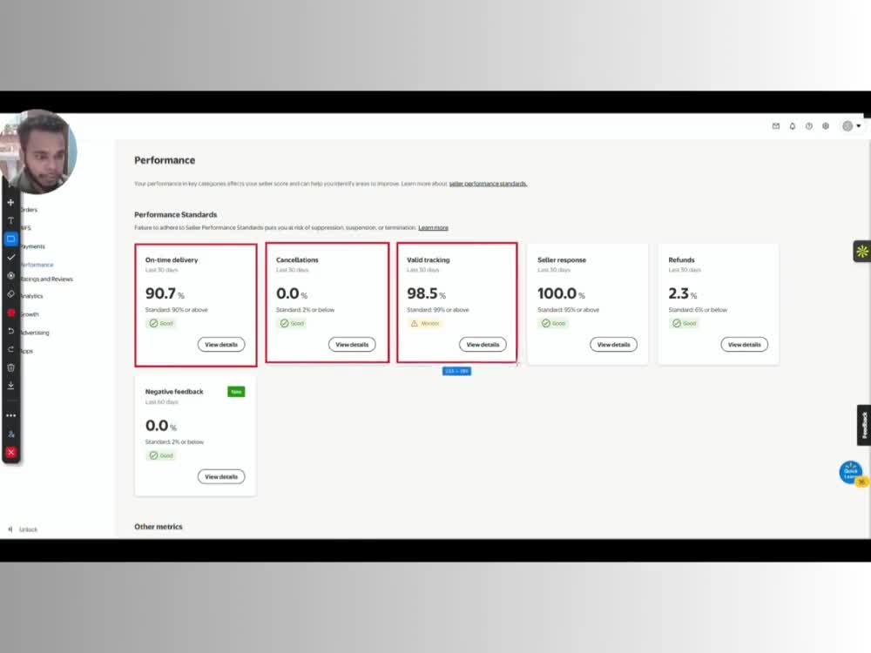This screenshot has width=871, height=653.
Task: Open the WFS sidebar menu item
Action: pyautogui.click(x=25, y=228)
